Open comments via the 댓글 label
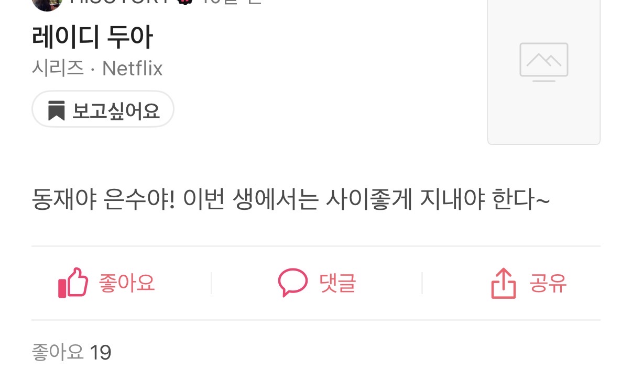Viewport: 632px width, 371px height. point(337,283)
